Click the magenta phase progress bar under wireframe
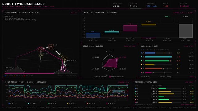The width and height of the screenshot is (198, 111). 29,73
